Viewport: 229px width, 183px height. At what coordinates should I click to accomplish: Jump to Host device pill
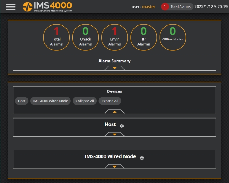point(21,101)
